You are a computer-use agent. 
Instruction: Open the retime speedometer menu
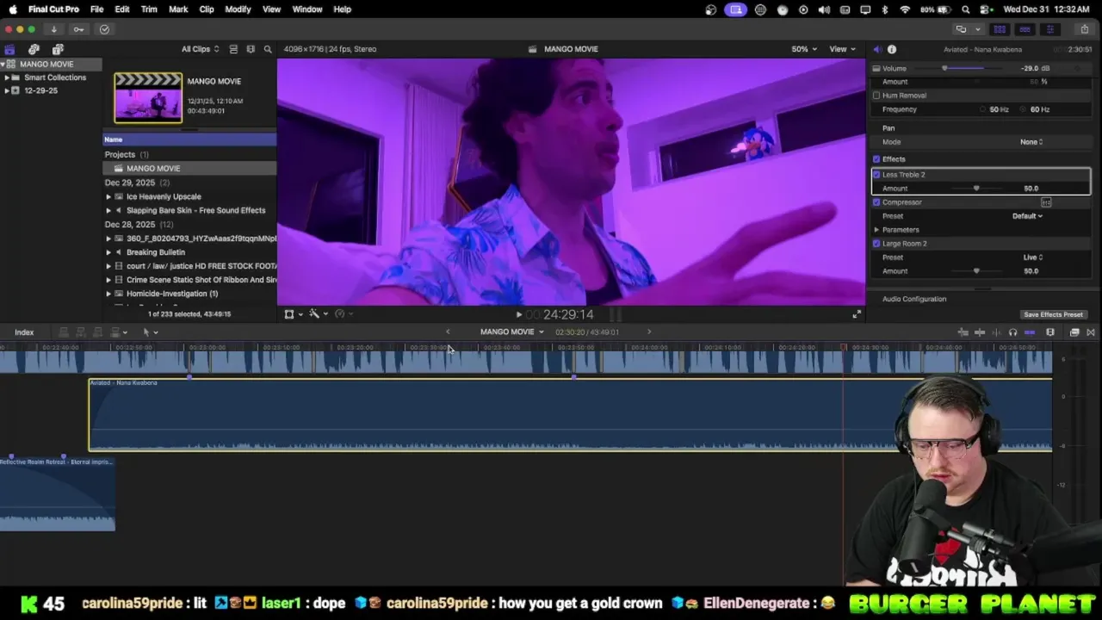pos(342,314)
